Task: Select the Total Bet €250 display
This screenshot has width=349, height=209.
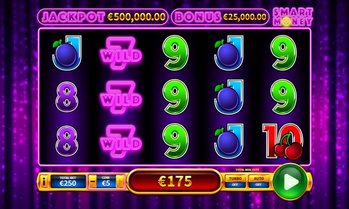Action: [68, 182]
